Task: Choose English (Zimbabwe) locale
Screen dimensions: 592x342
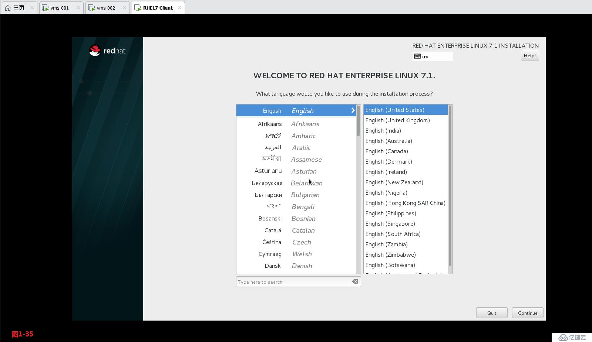Action: [x=406, y=255]
